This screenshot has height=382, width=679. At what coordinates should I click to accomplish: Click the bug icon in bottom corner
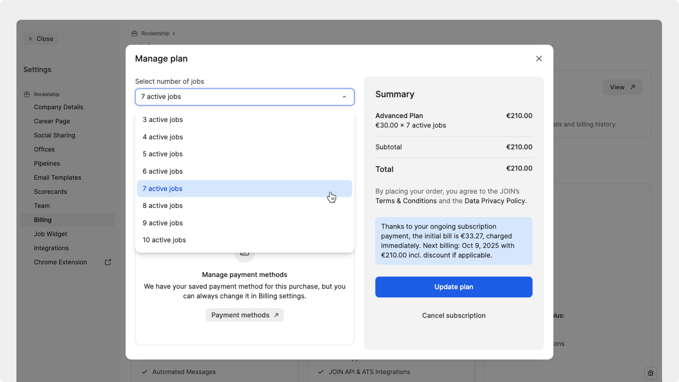click(650, 373)
